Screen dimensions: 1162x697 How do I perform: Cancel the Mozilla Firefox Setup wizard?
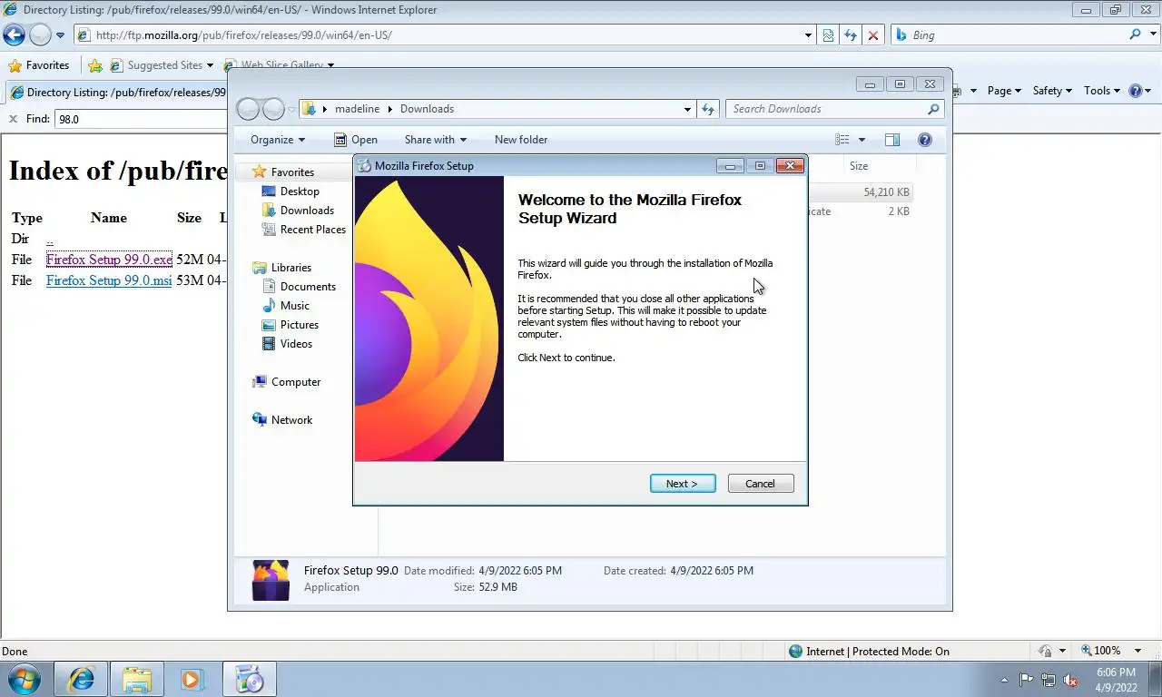761,484
